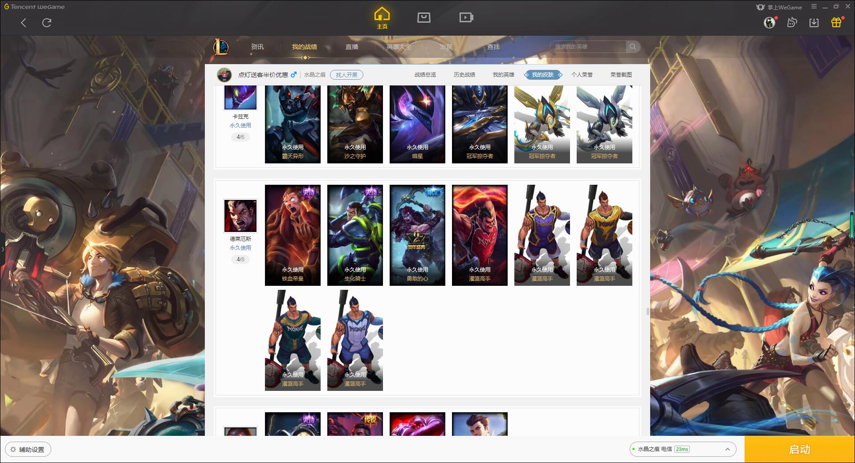855x463 pixels.
Task: Open the 勇敢的心 skin card
Action: pyautogui.click(x=417, y=235)
